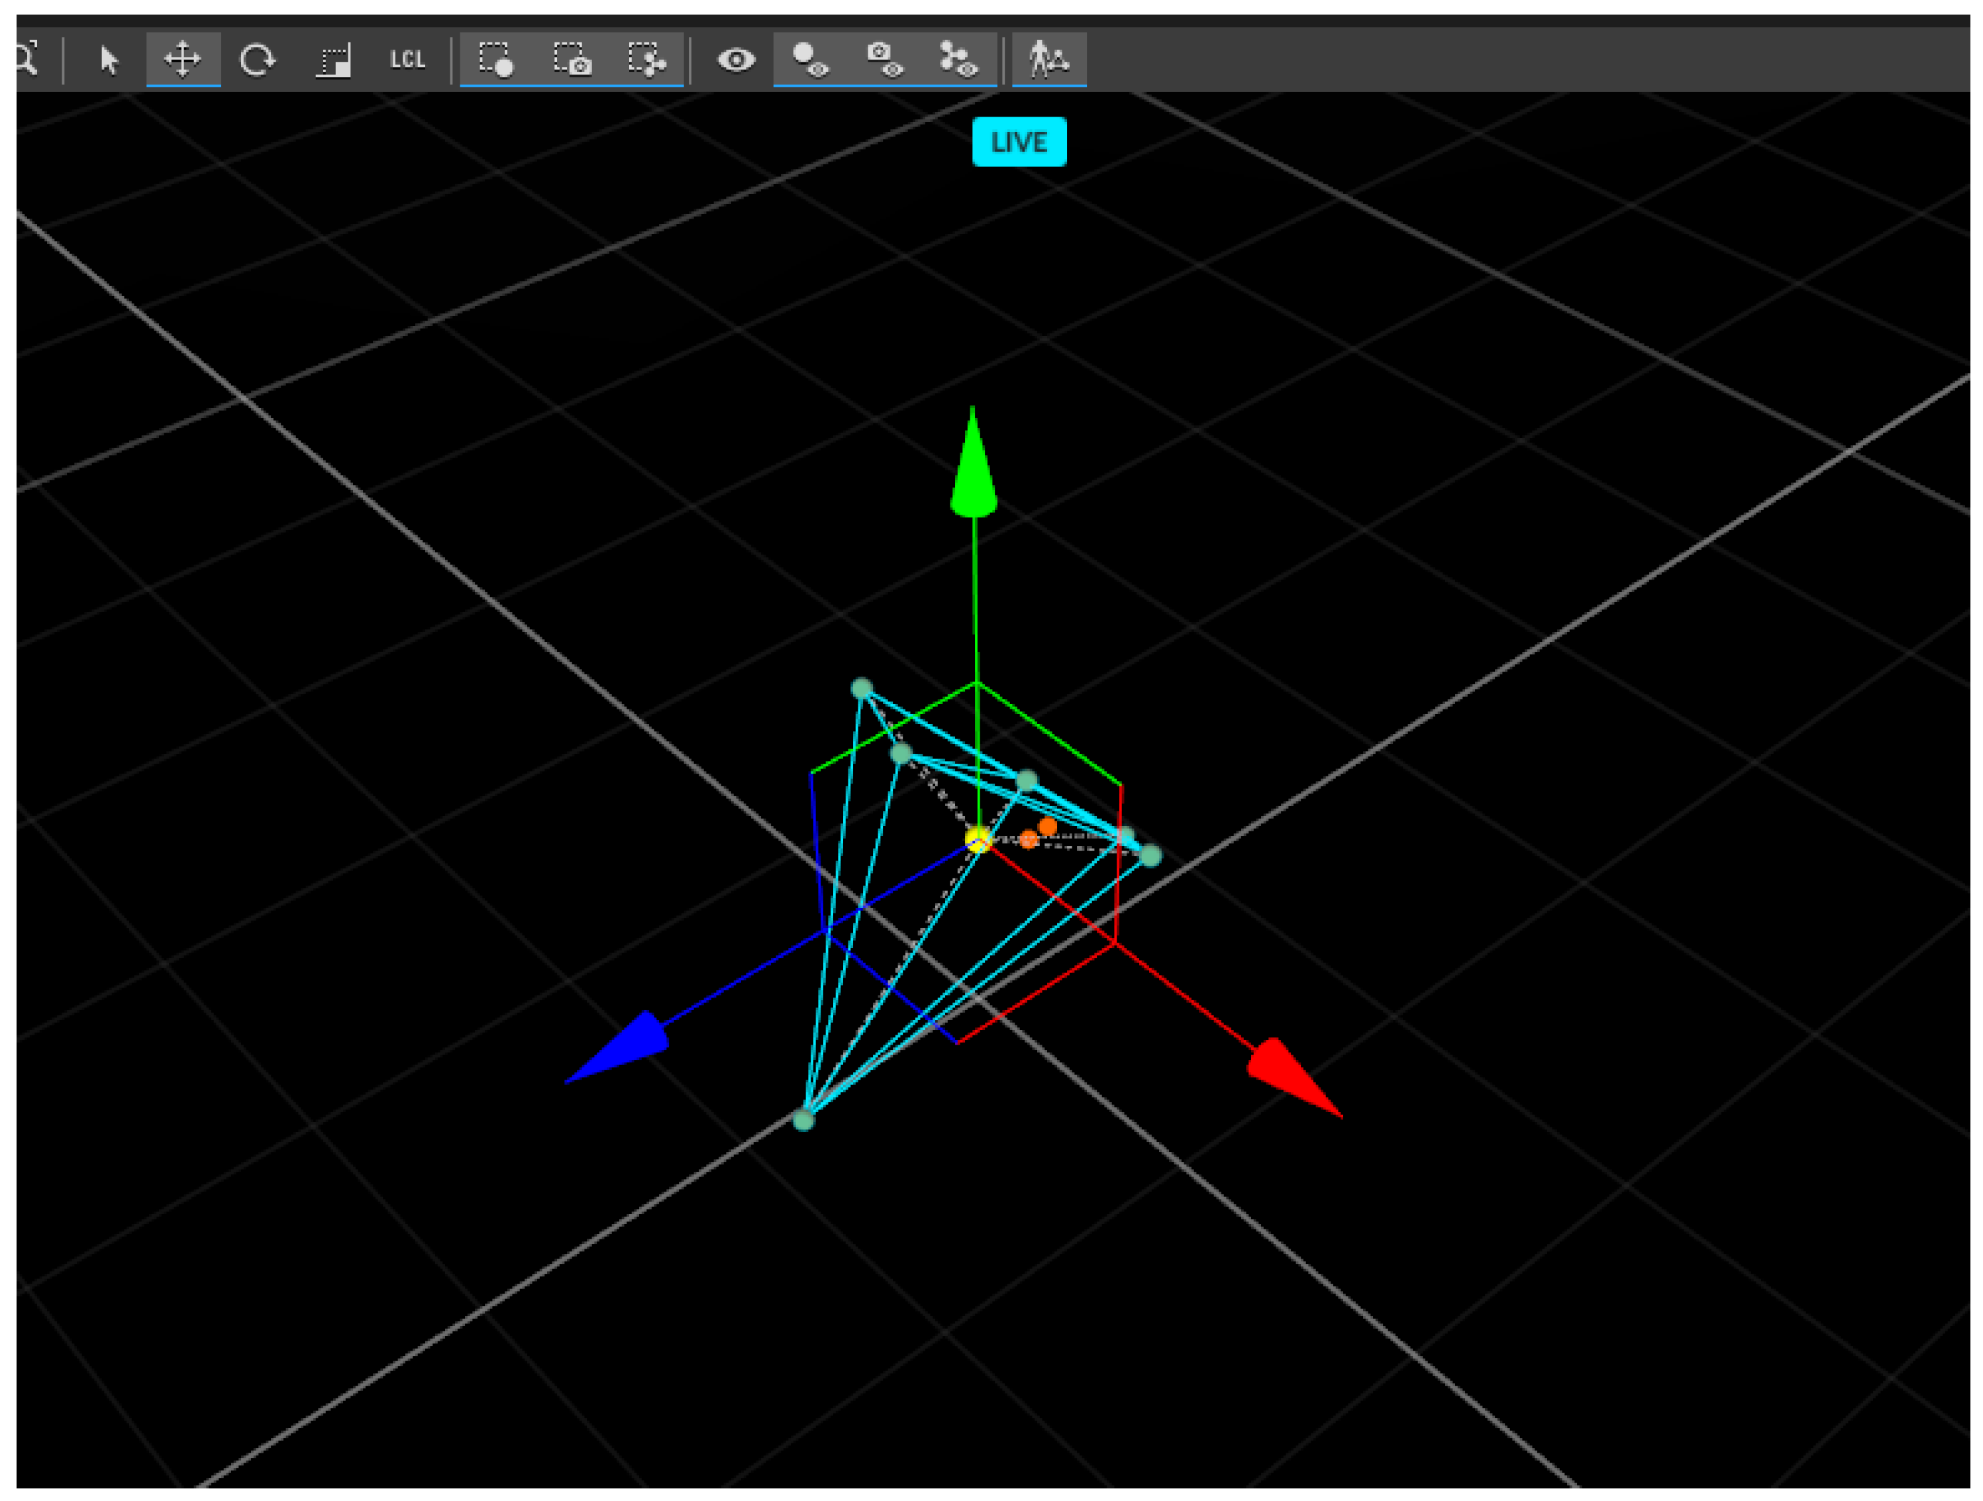
Task: Select the arrow pointer tool
Action: coord(109,60)
